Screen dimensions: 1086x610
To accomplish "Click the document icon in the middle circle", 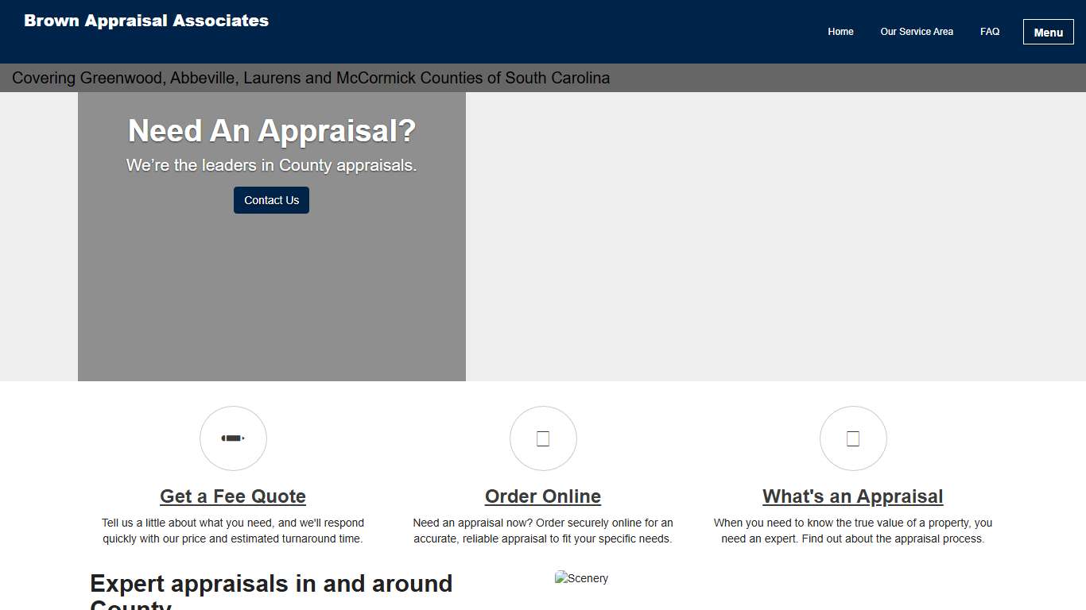I will 543,438.
